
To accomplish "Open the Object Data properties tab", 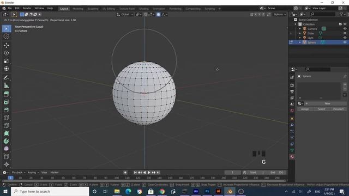I will click(292, 150).
